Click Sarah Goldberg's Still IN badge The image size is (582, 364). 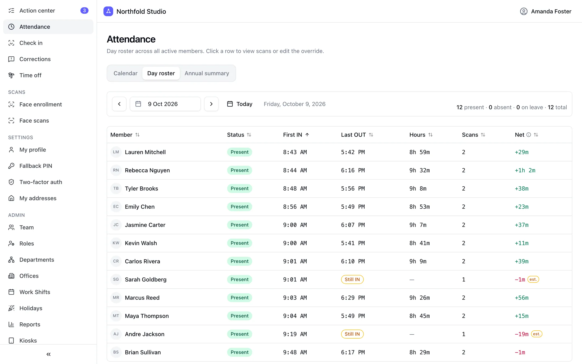coord(352,279)
